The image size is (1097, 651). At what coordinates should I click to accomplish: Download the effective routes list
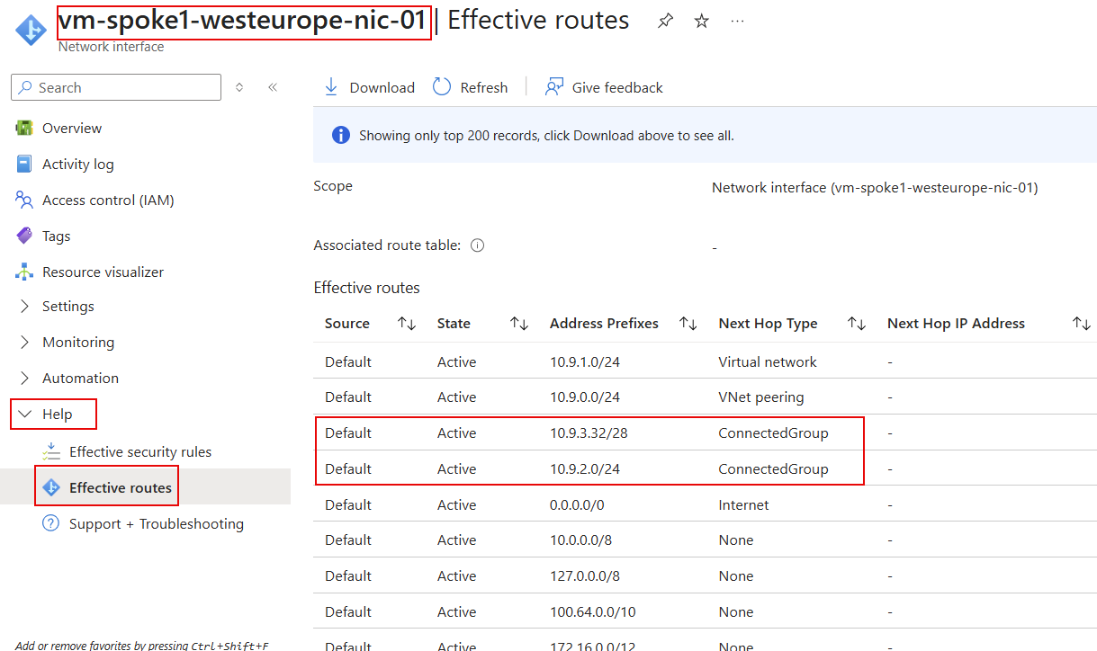(369, 87)
